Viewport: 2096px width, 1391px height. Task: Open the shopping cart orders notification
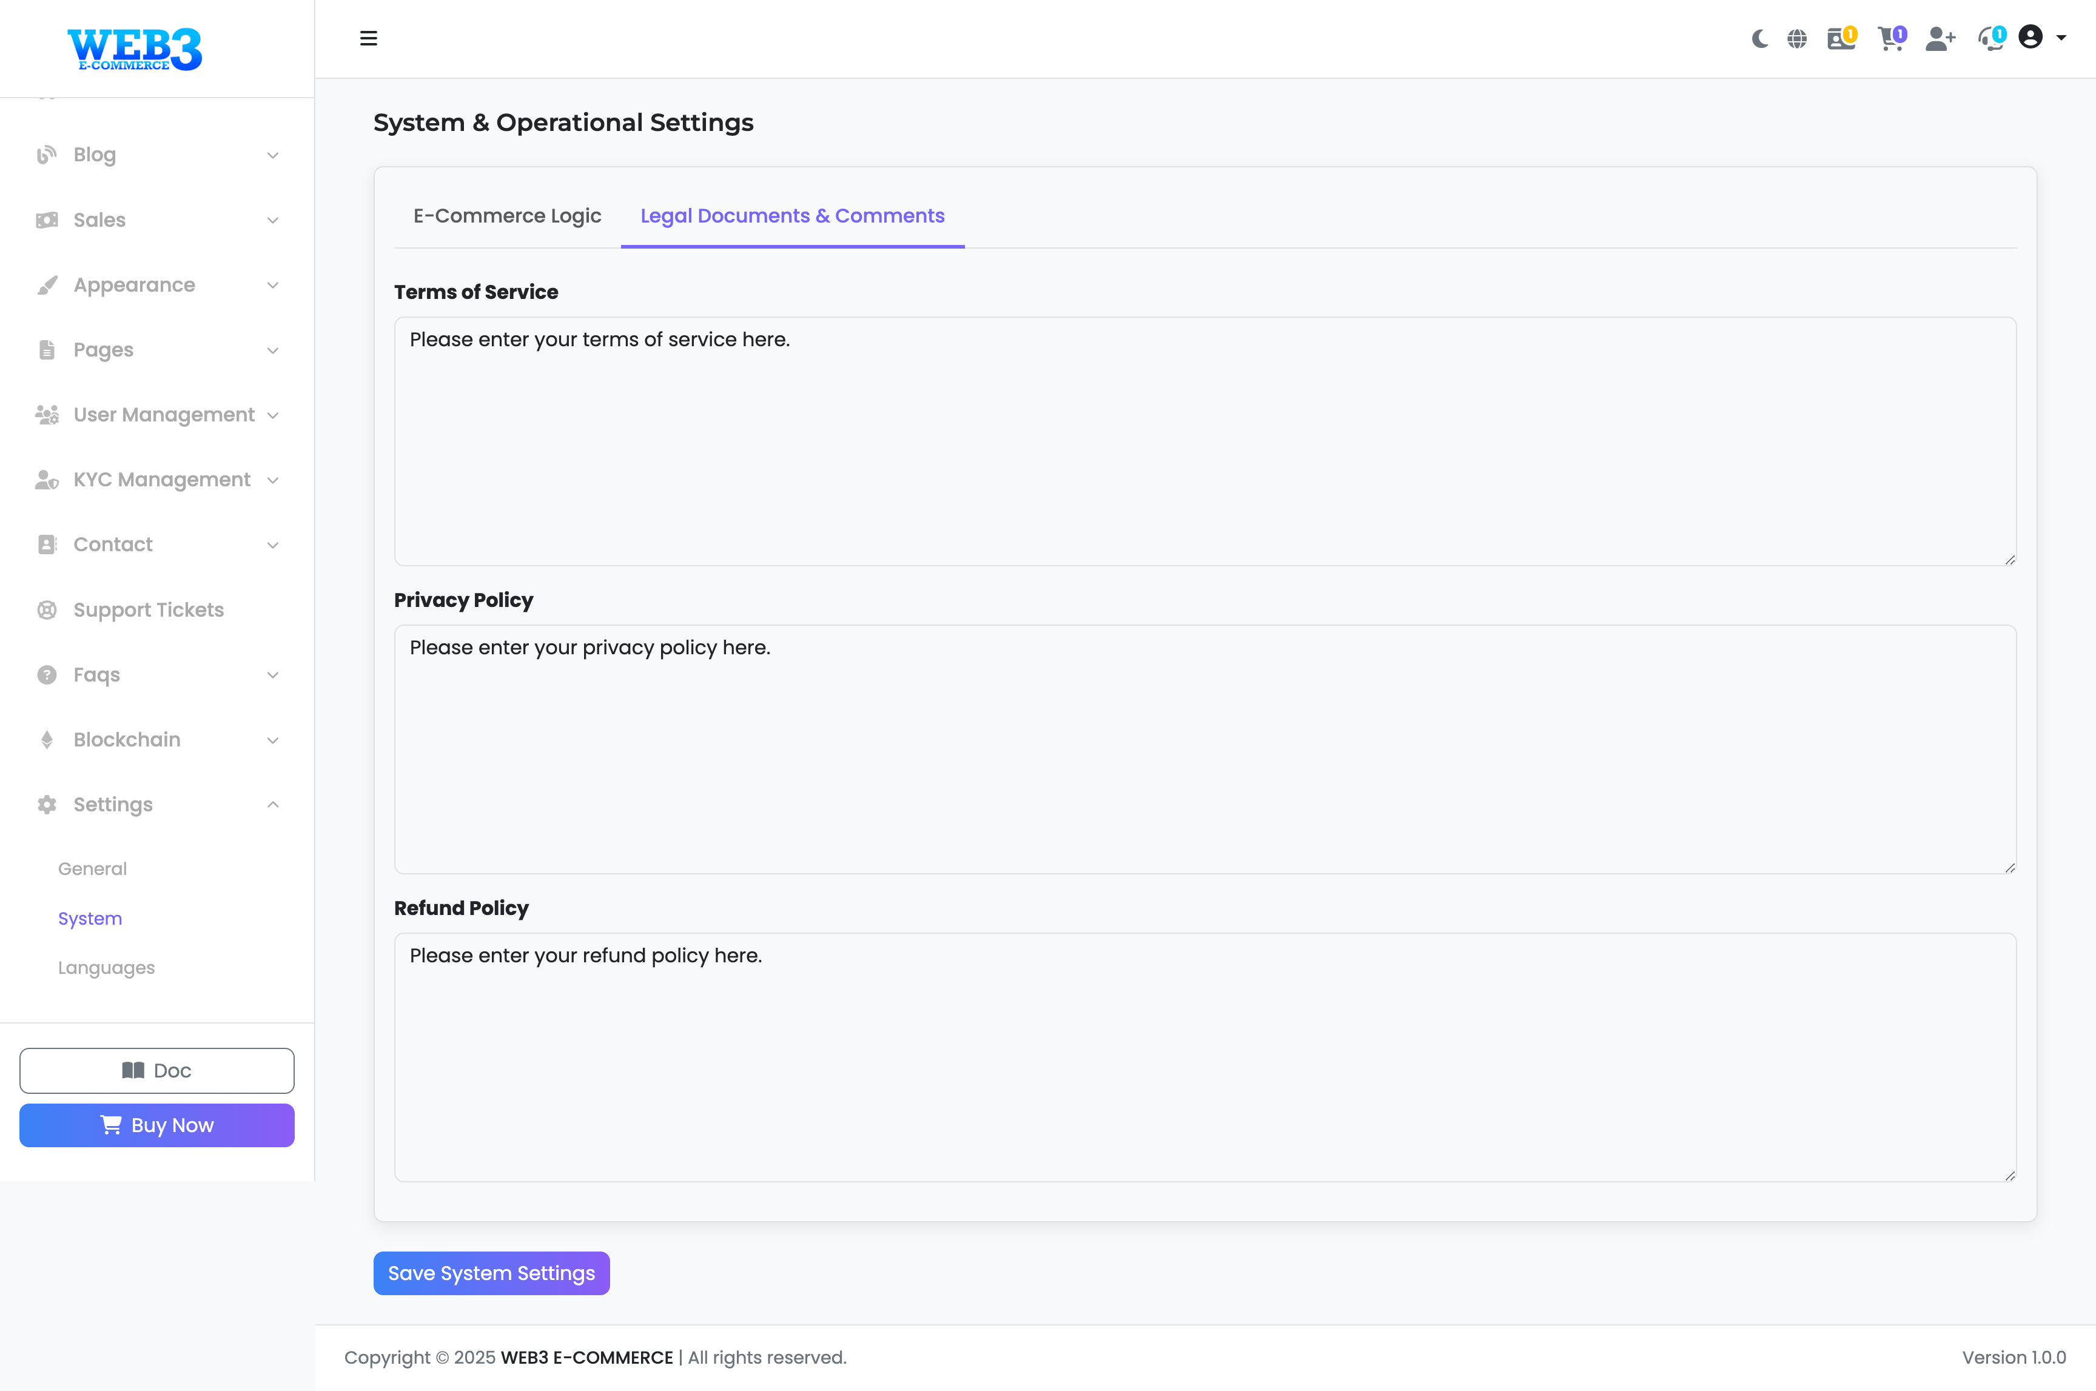click(x=1890, y=38)
